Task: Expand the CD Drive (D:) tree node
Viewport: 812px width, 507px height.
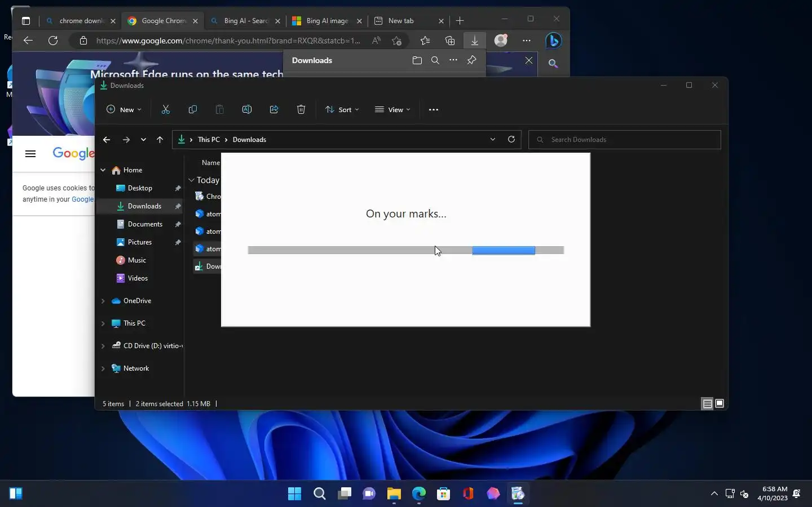Action: [x=103, y=346]
